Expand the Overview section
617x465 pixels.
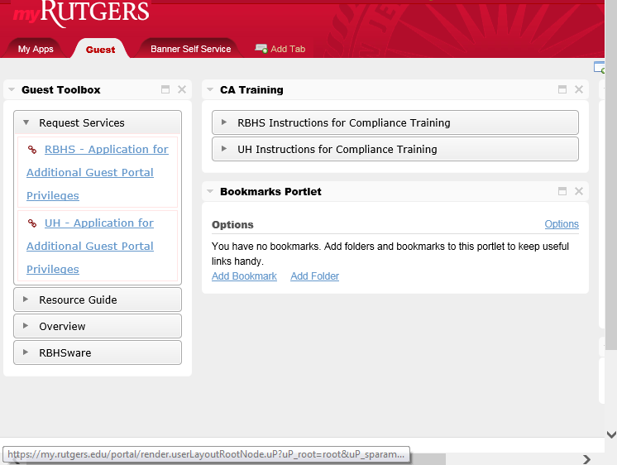point(98,326)
